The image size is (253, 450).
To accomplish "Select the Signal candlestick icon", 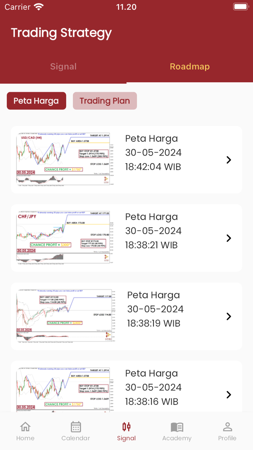I will 126,427.
